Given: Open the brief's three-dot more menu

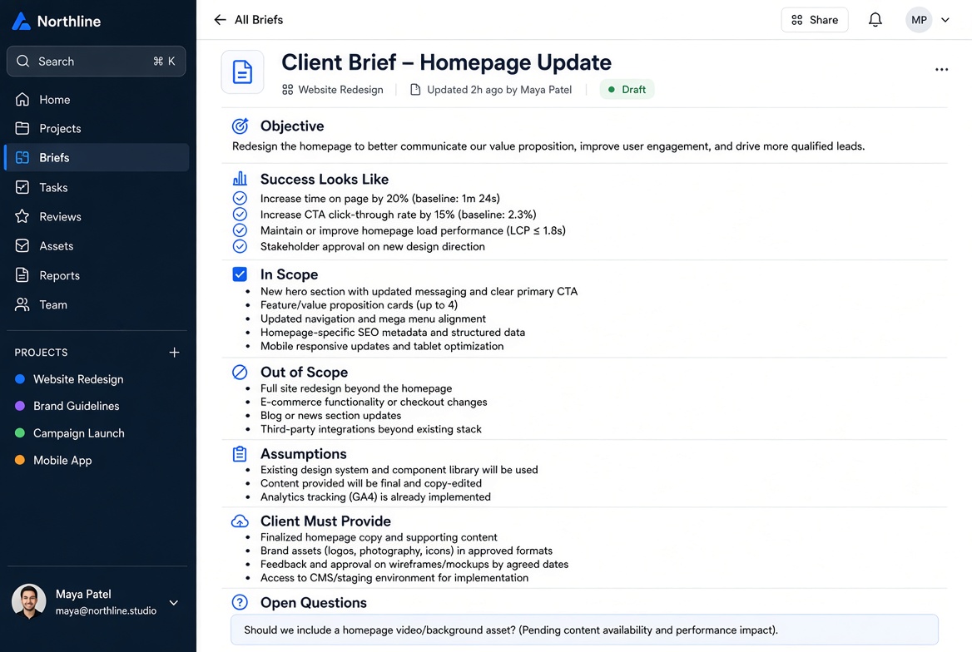Looking at the screenshot, I should pos(941,69).
